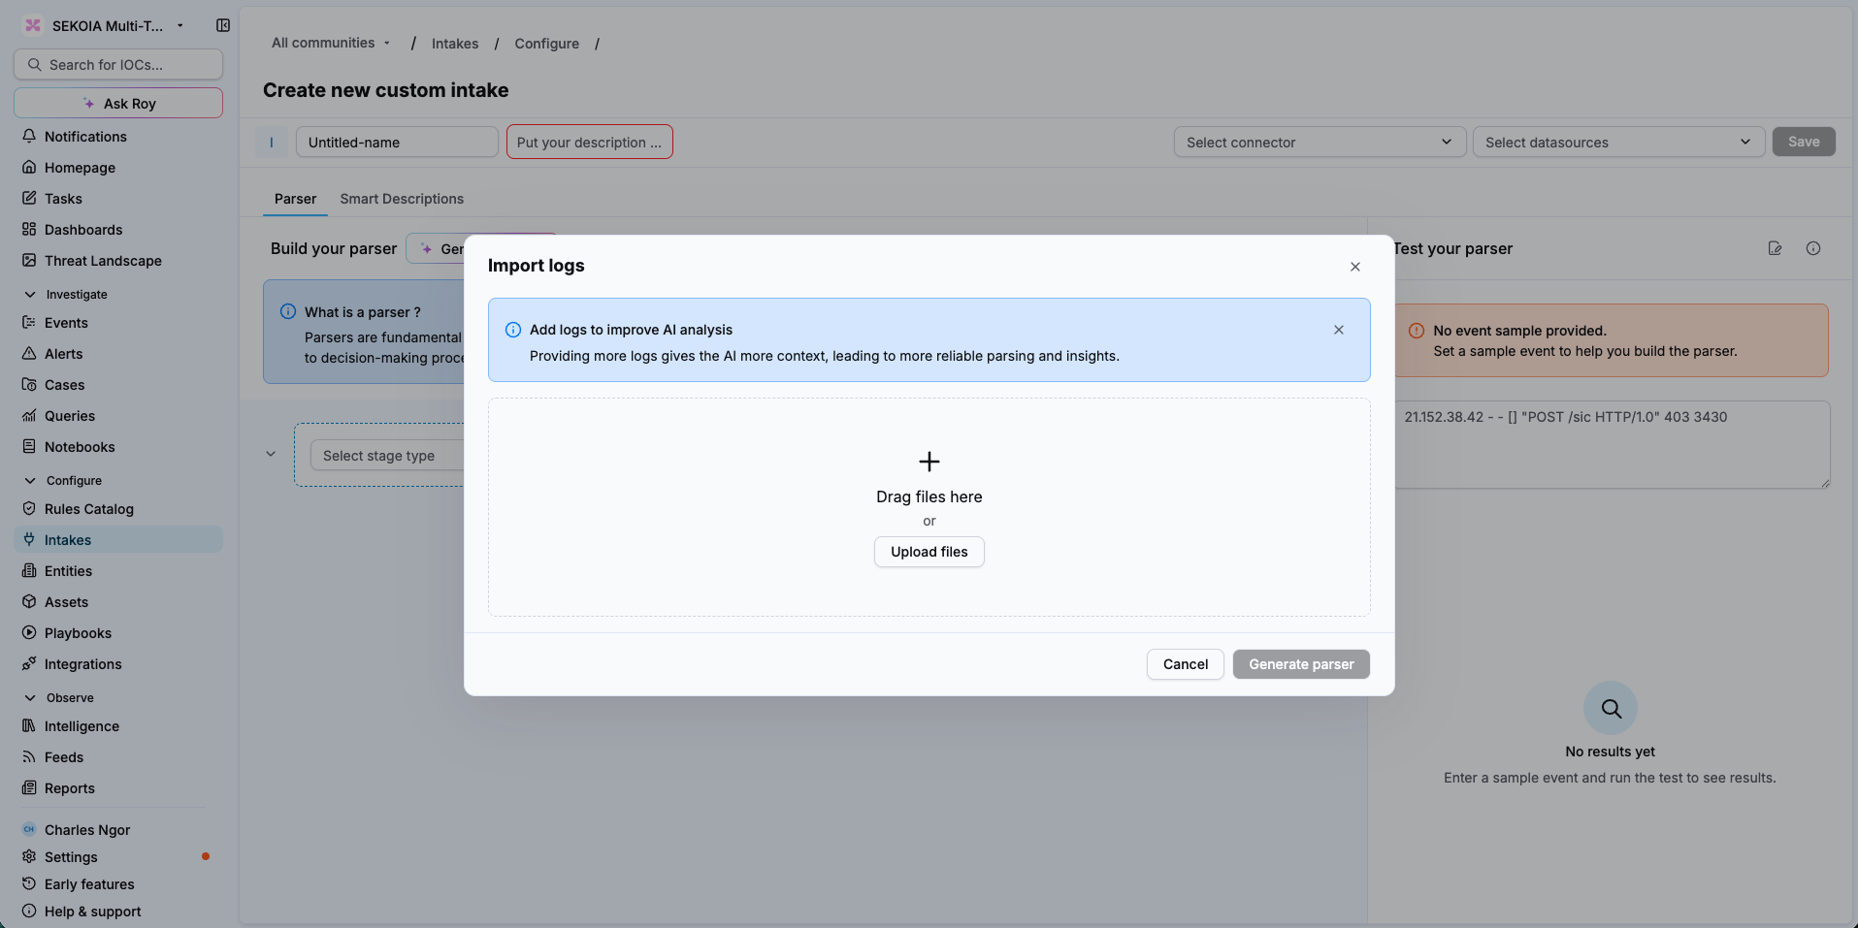Open the SEKOIA Multi-T community switcher
1858x928 pixels.
point(105,25)
